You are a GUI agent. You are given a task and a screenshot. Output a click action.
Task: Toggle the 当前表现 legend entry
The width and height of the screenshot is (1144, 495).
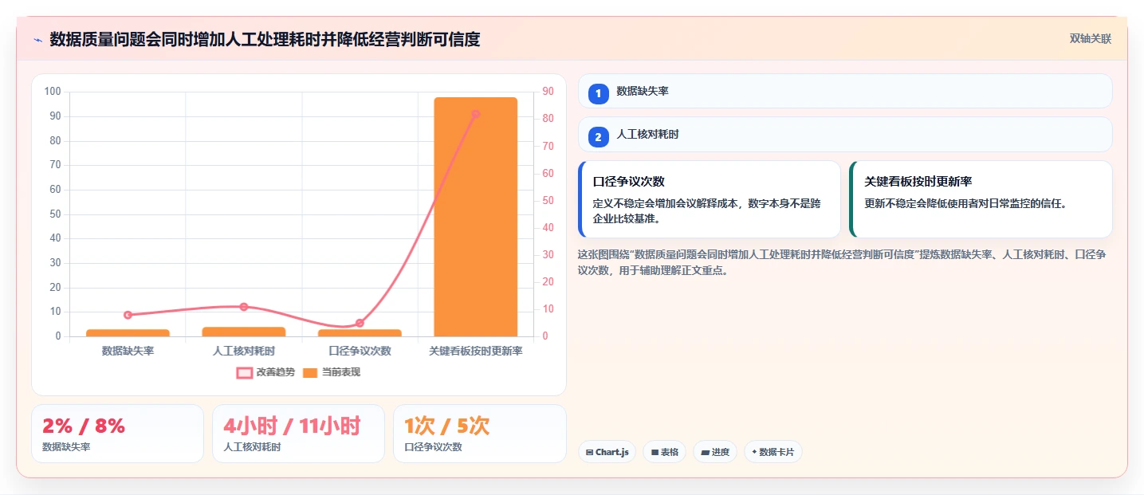tap(332, 372)
